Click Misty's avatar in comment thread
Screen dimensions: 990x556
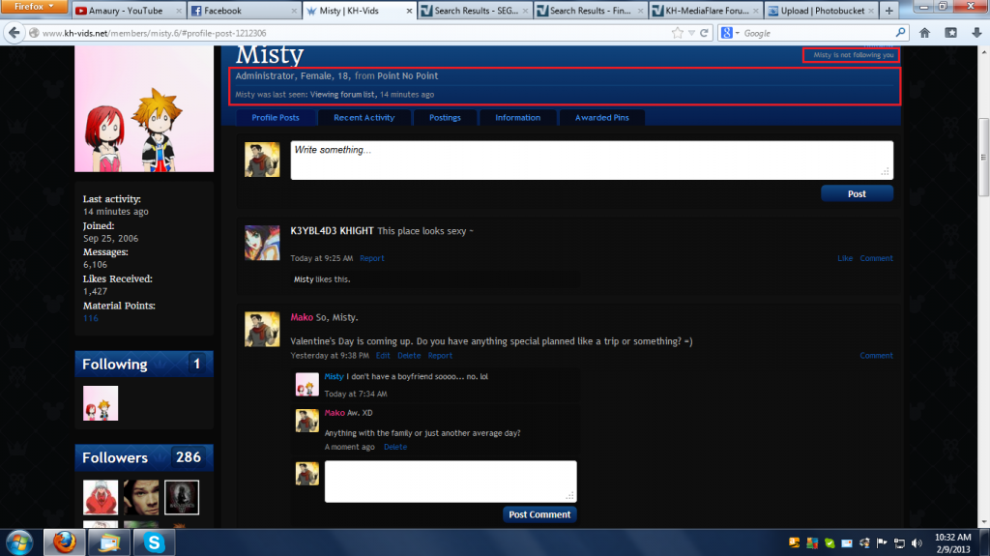[306, 384]
